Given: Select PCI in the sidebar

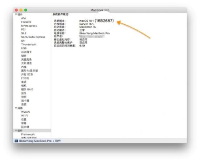Looking at the screenshot, I should 23,30.
